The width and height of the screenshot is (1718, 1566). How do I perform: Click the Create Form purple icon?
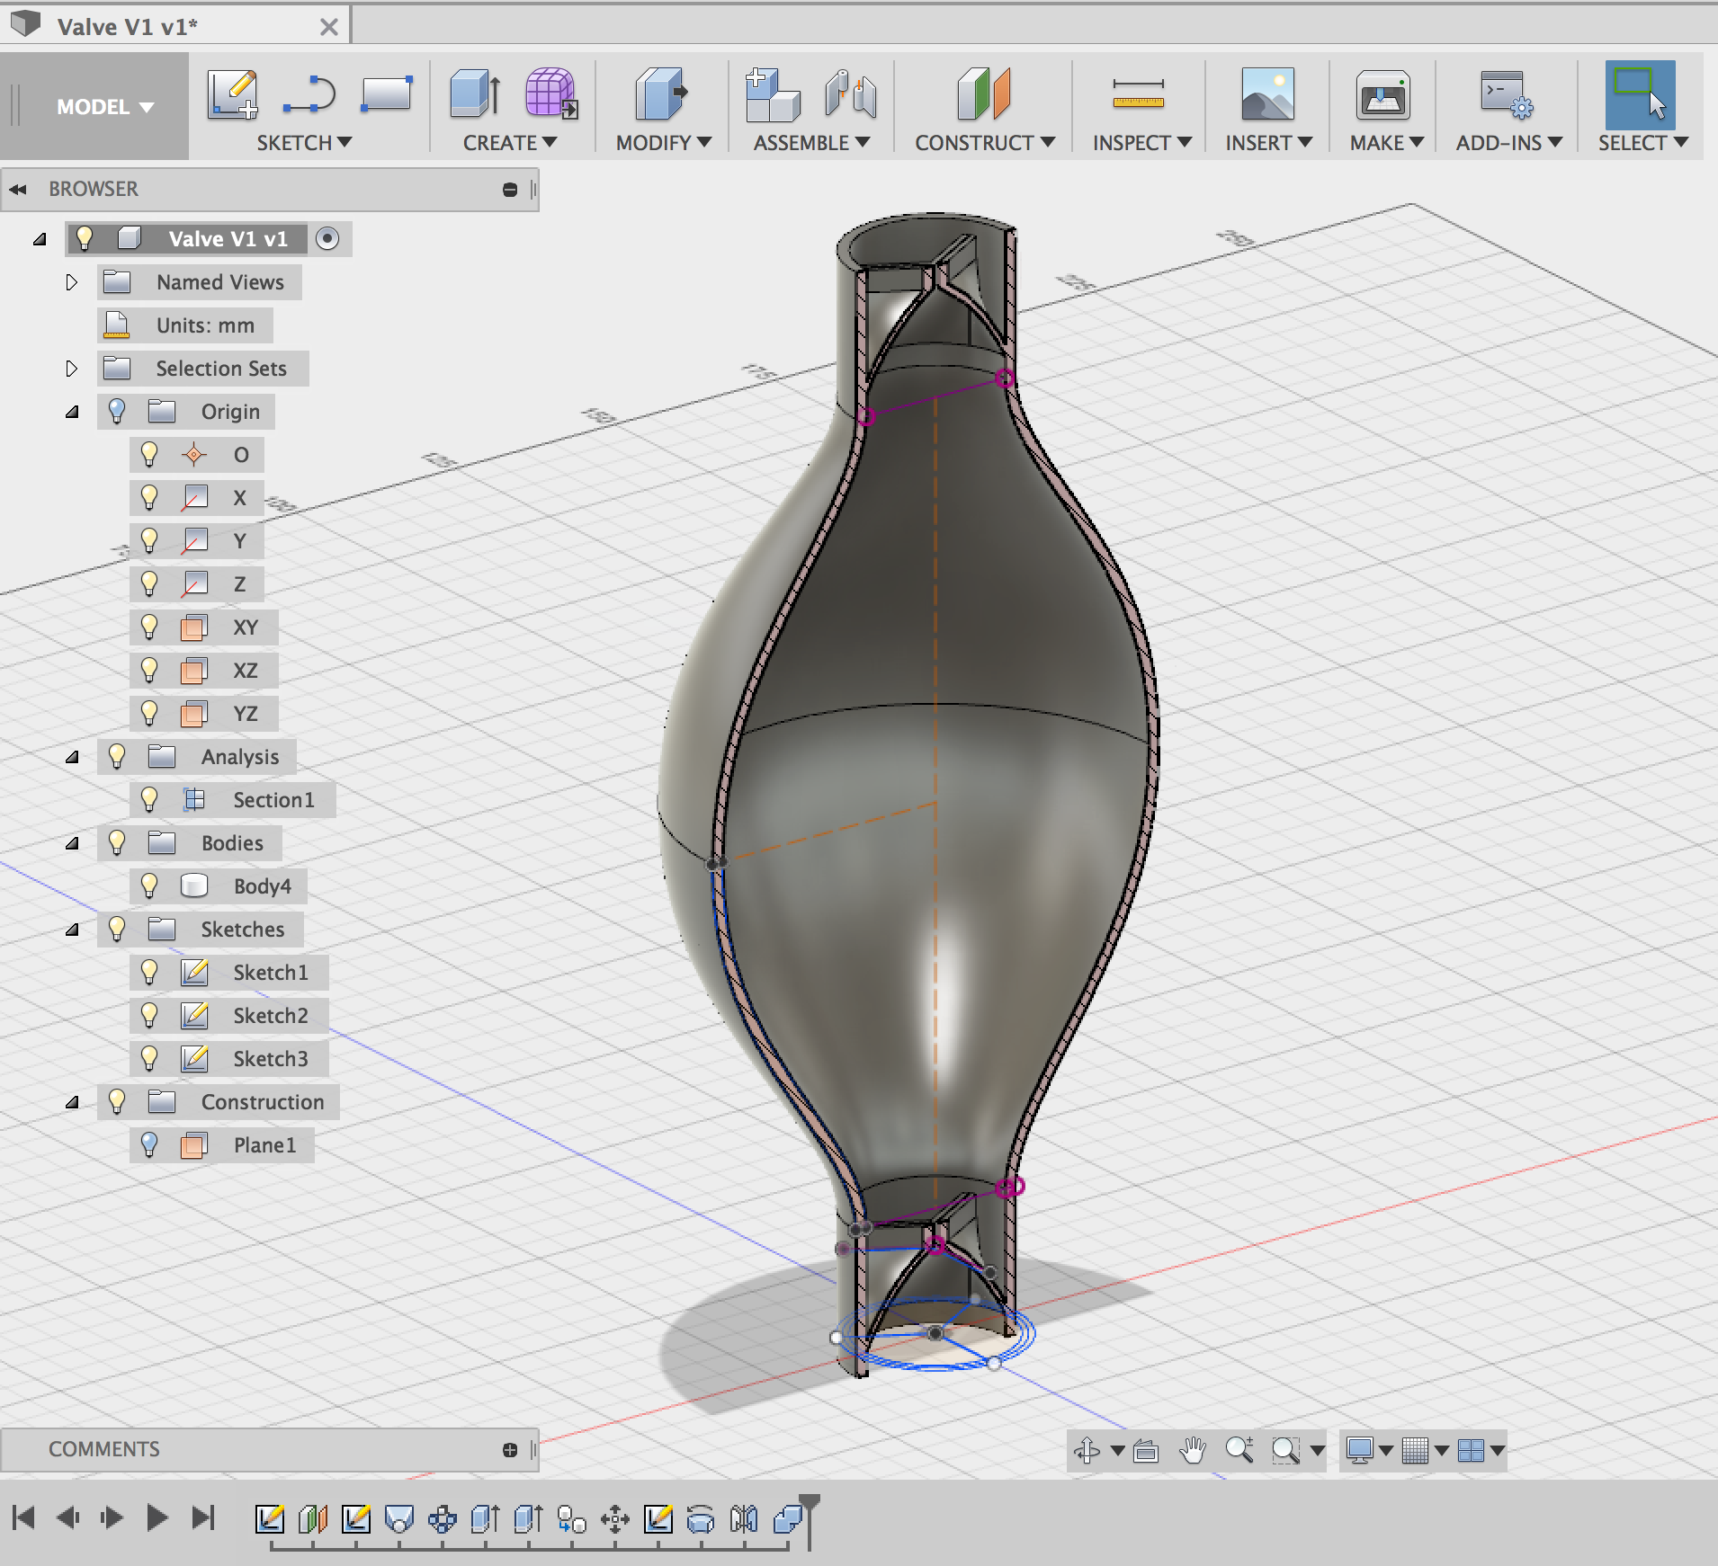coord(551,93)
